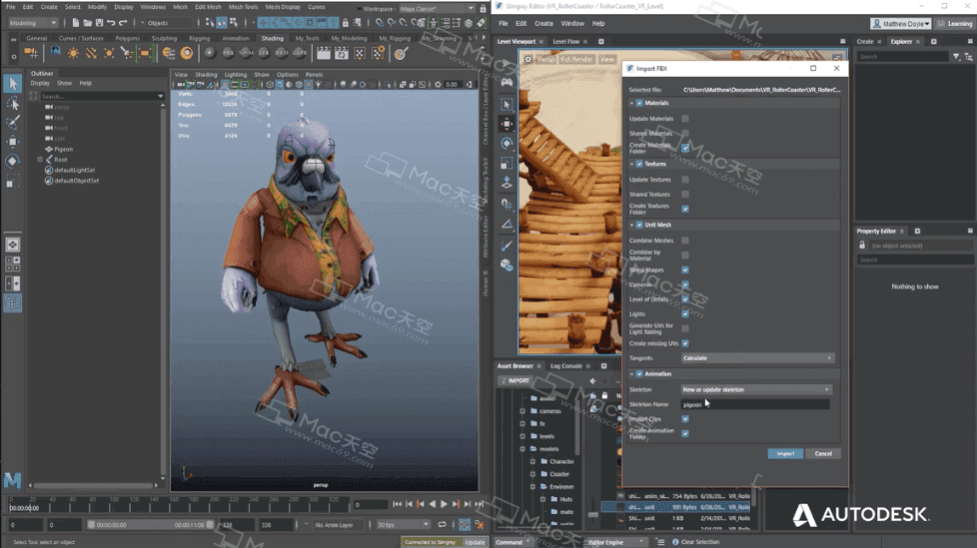
Task: Select the arrow Select tool in Maya toolbox
Action: 12,83
